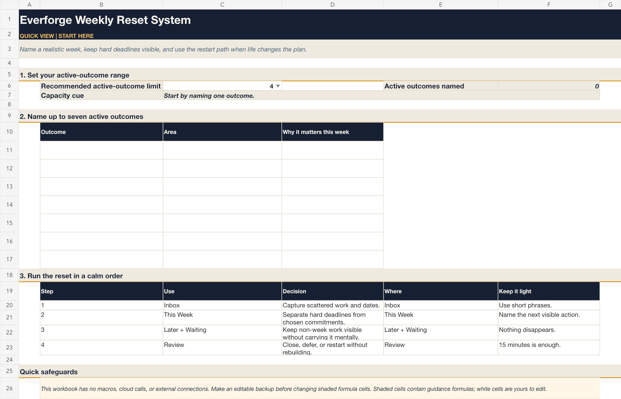This screenshot has width=621, height=399.
Task: Click 'This Week' in the Use column
Action: [x=222, y=317]
